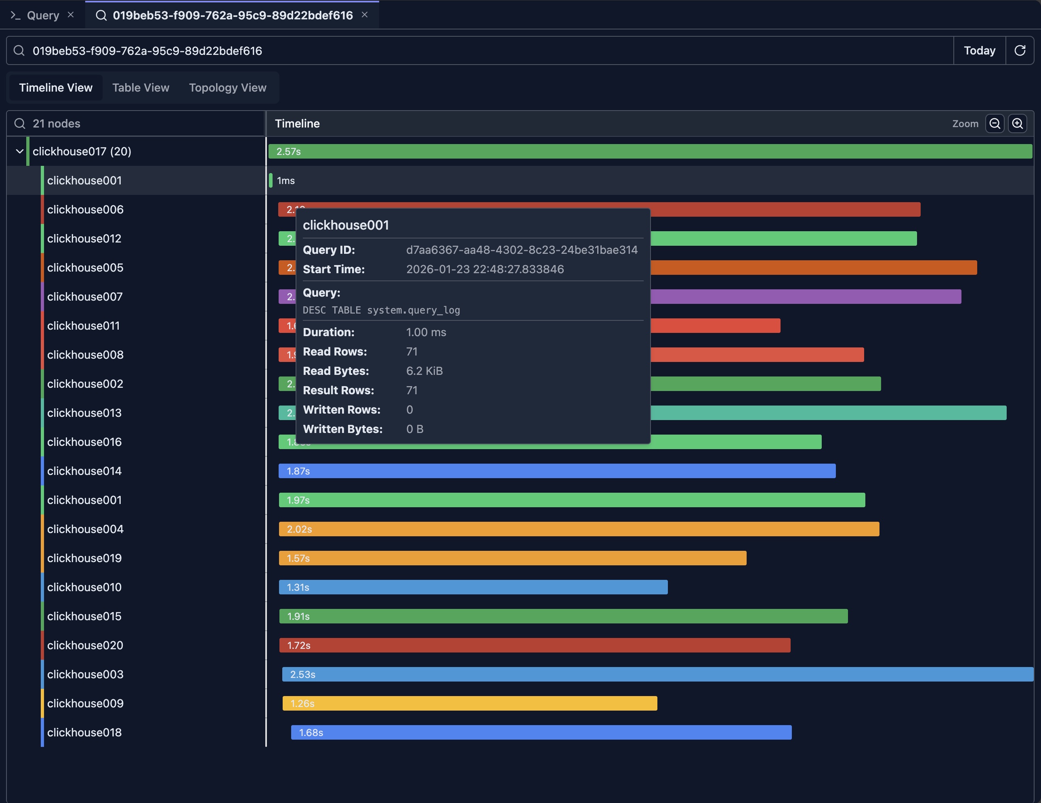Click the search icon beside 21 nodes
The width and height of the screenshot is (1041, 803).
coord(19,123)
